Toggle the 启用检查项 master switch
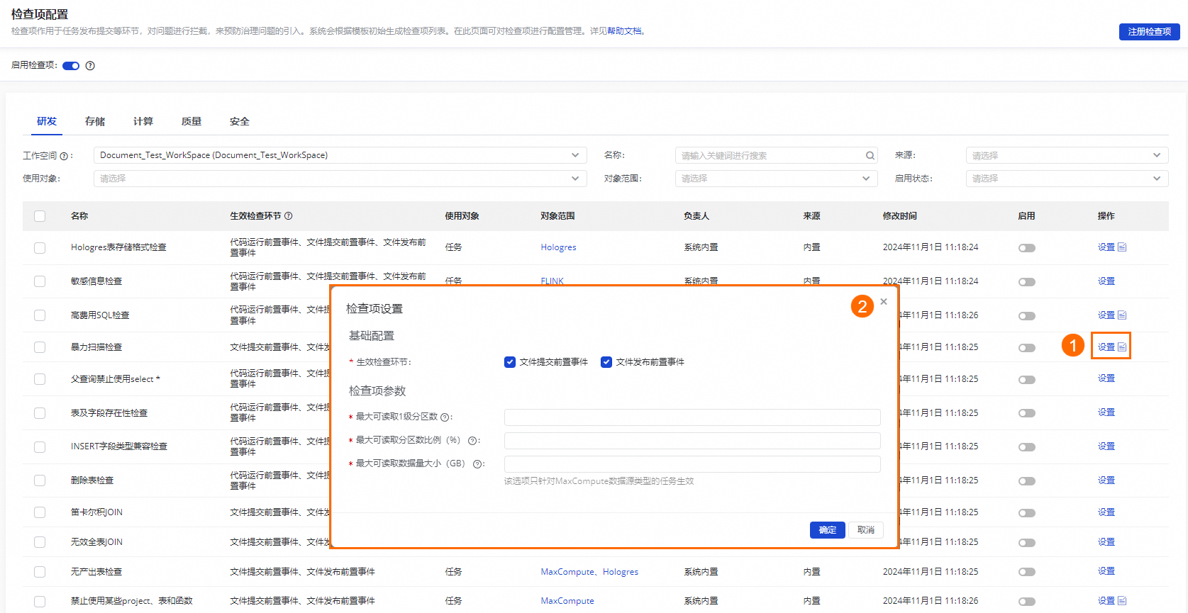The image size is (1188, 613). click(x=71, y=66)
